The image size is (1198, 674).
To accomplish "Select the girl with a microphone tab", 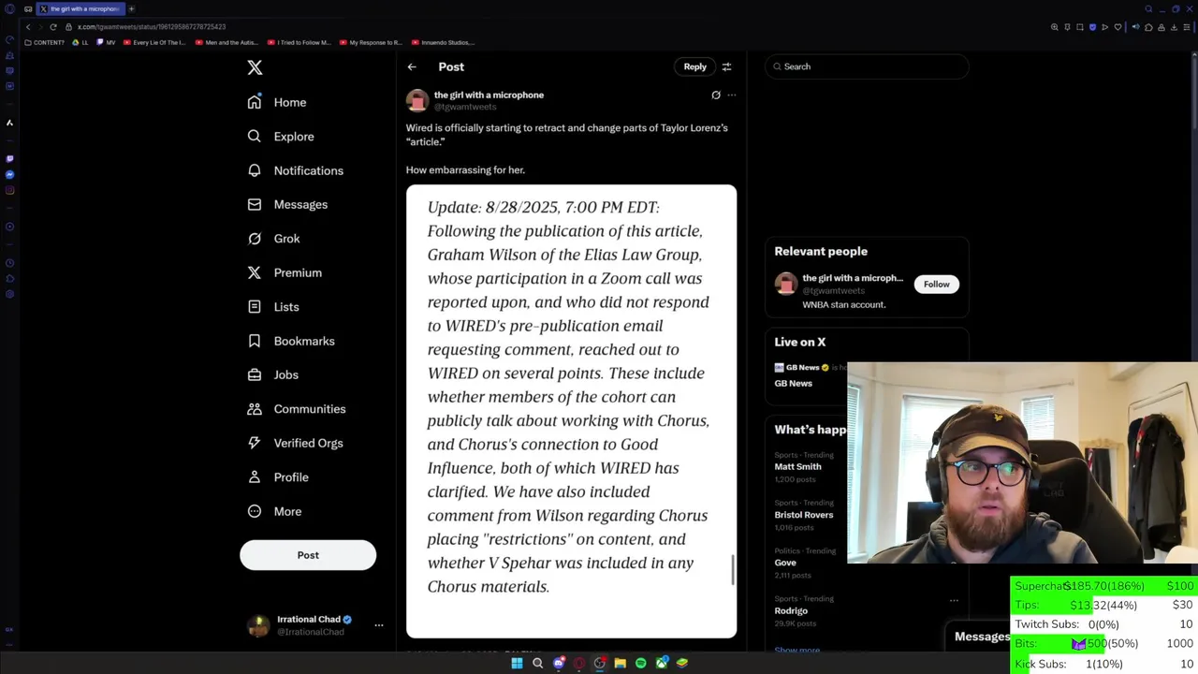I will tap(80, 8).
